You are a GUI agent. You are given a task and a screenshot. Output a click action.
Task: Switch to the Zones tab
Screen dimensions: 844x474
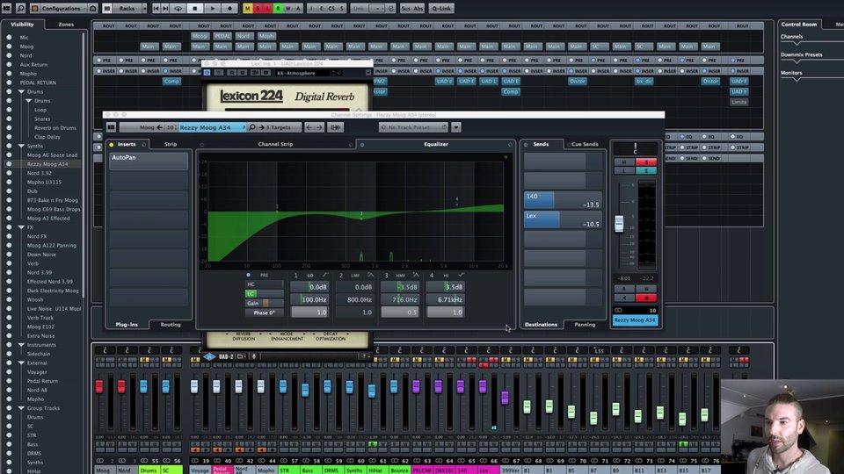pos(66,25)
